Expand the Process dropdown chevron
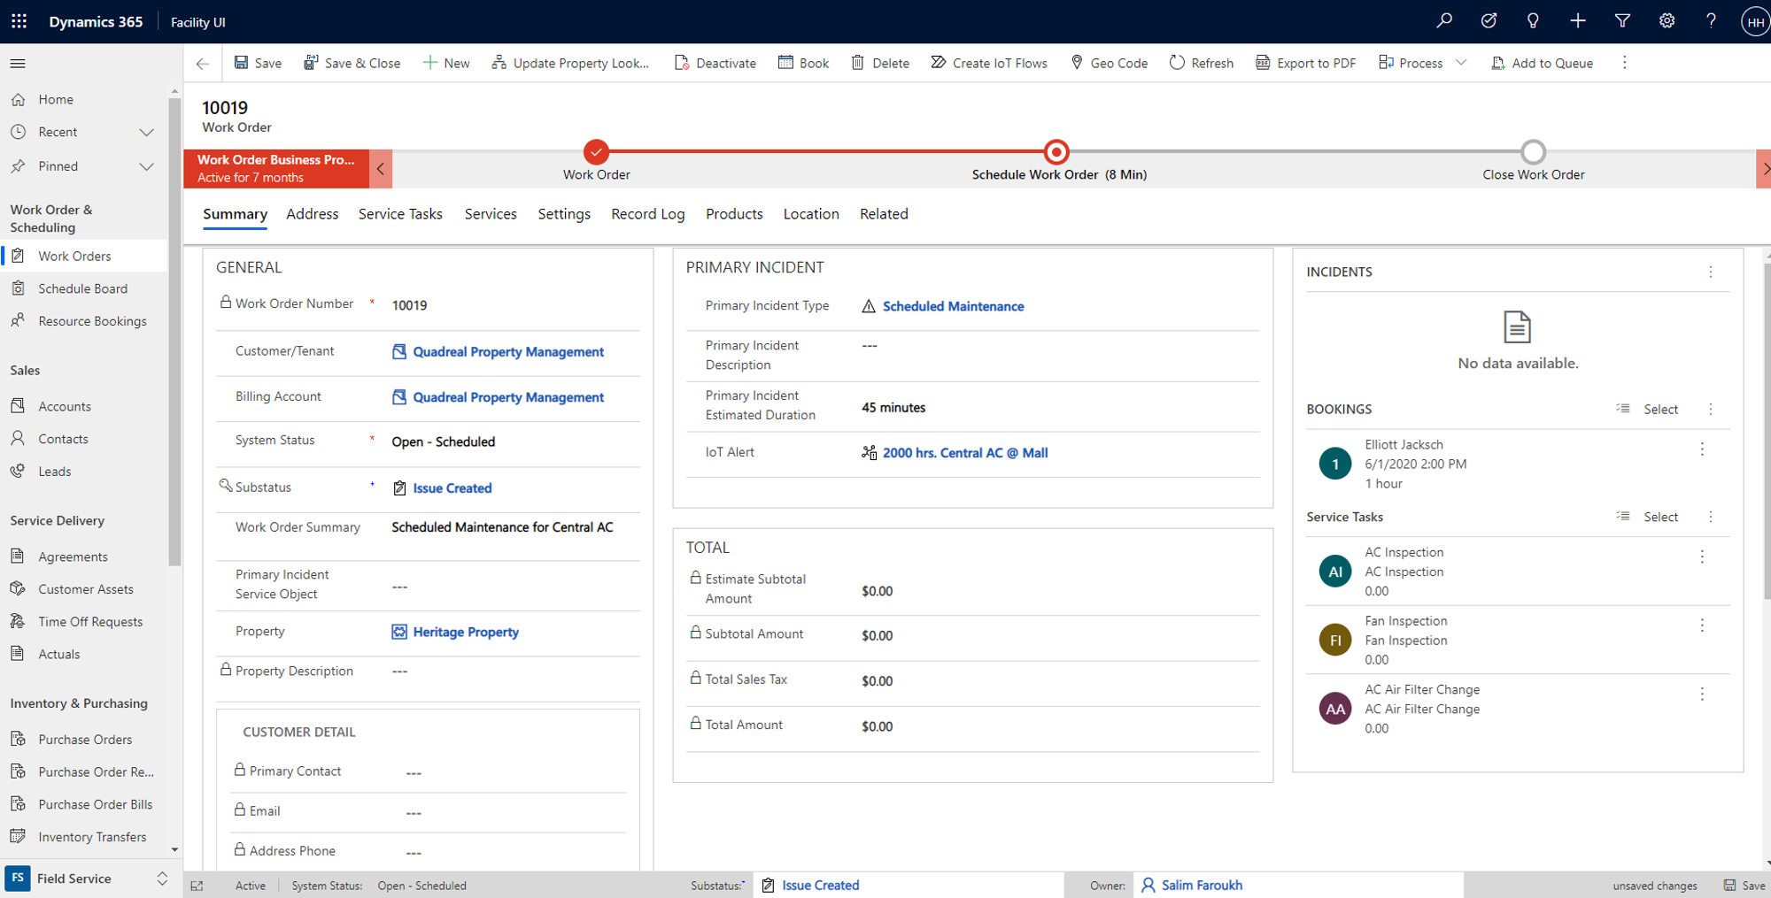This screenshot has height=898, width=1771. pos(1461,63)
